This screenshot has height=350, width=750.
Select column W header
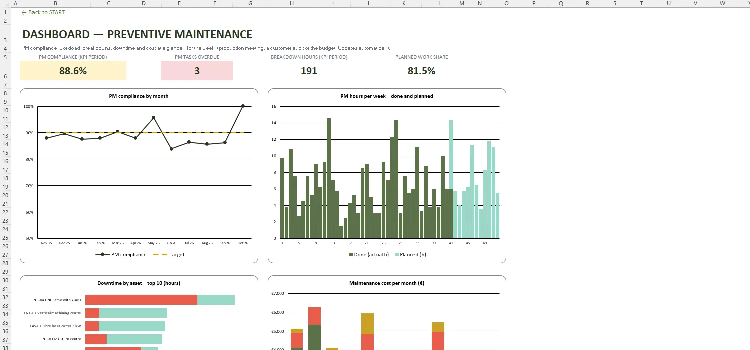(722, 3)
